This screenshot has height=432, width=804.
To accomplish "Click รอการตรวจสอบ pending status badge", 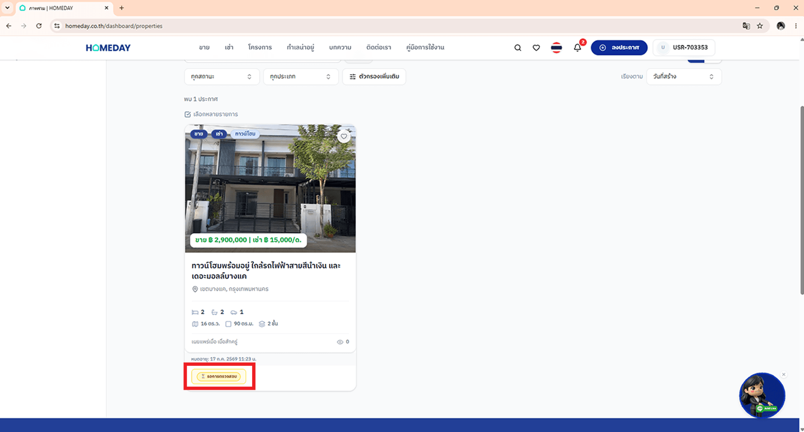I will 219,376.
